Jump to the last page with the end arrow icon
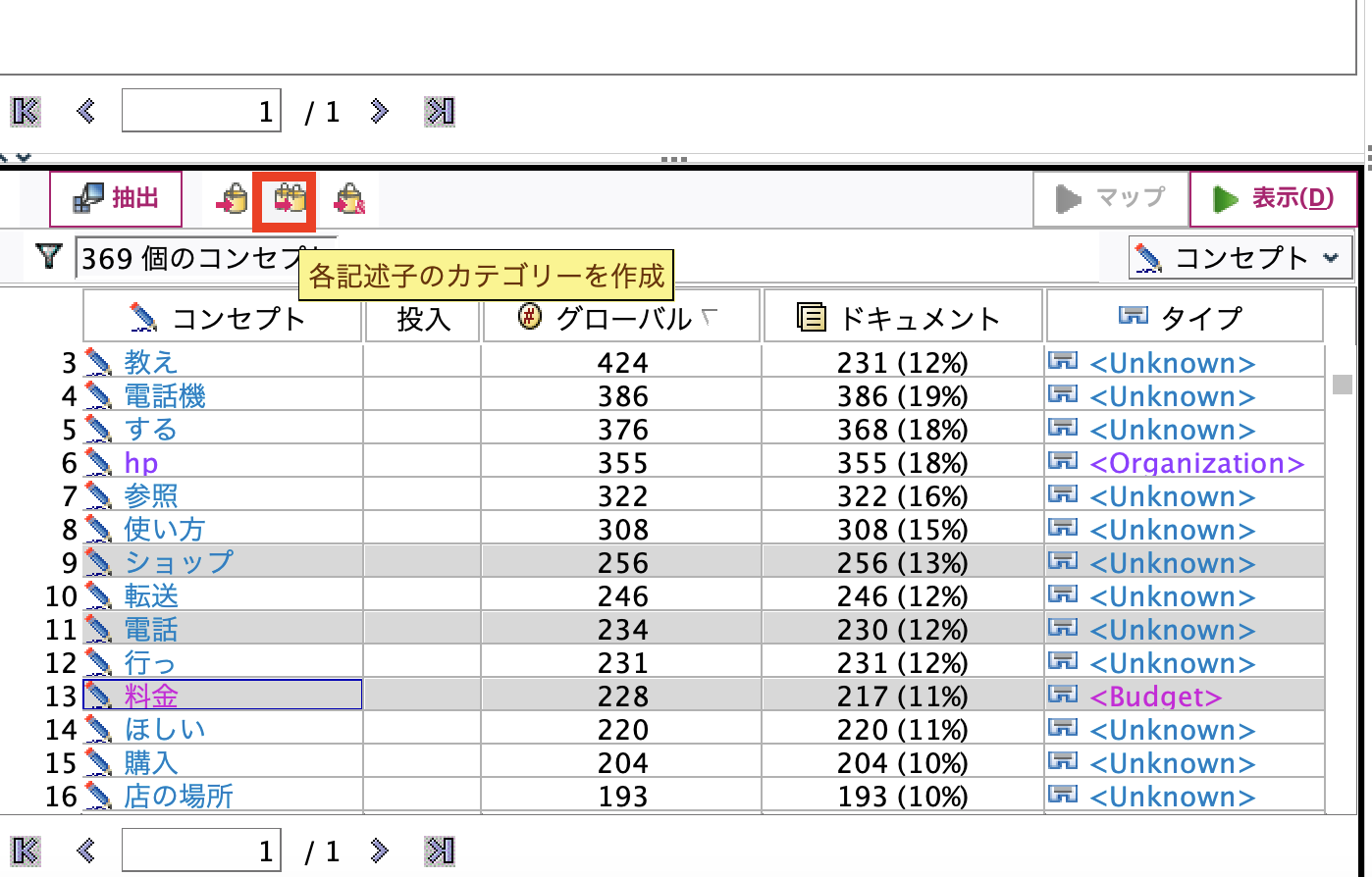Screen dimensions: 1372x877 pyautogui.click(x=439, y=850)
